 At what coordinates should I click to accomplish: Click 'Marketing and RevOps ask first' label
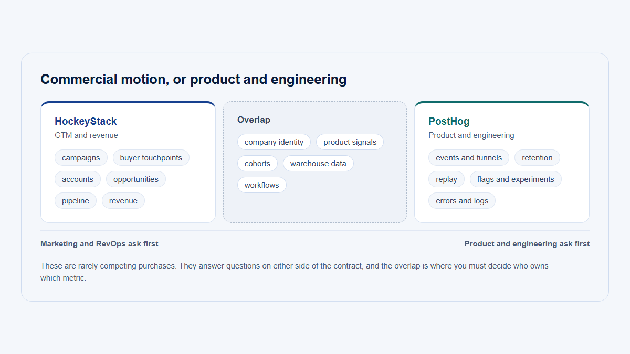(99, 244)
